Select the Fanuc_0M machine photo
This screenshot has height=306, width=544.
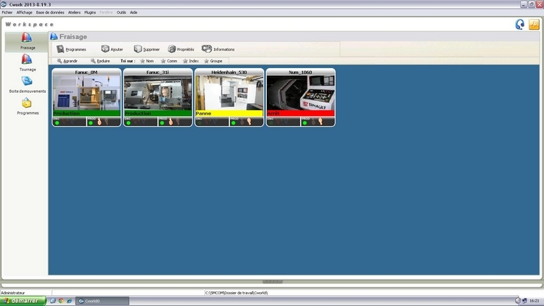click(87, 93)
